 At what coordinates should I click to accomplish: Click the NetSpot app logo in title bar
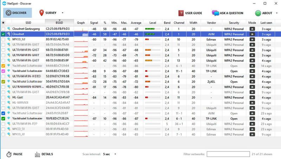4,3
